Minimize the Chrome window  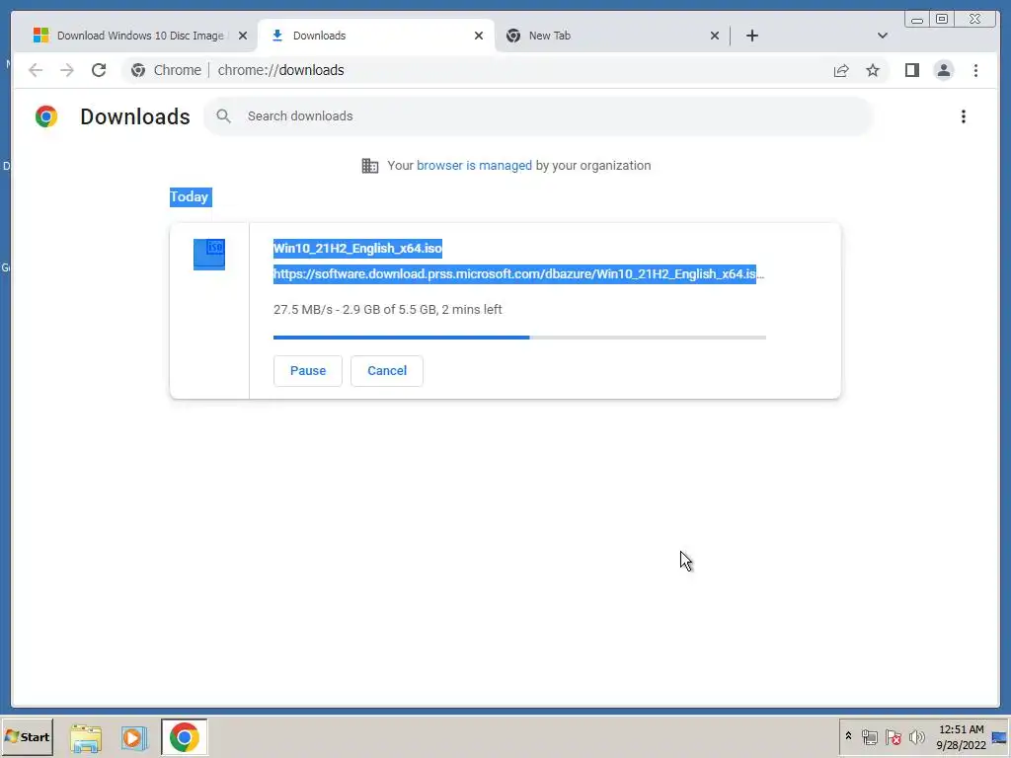point(917,20)
